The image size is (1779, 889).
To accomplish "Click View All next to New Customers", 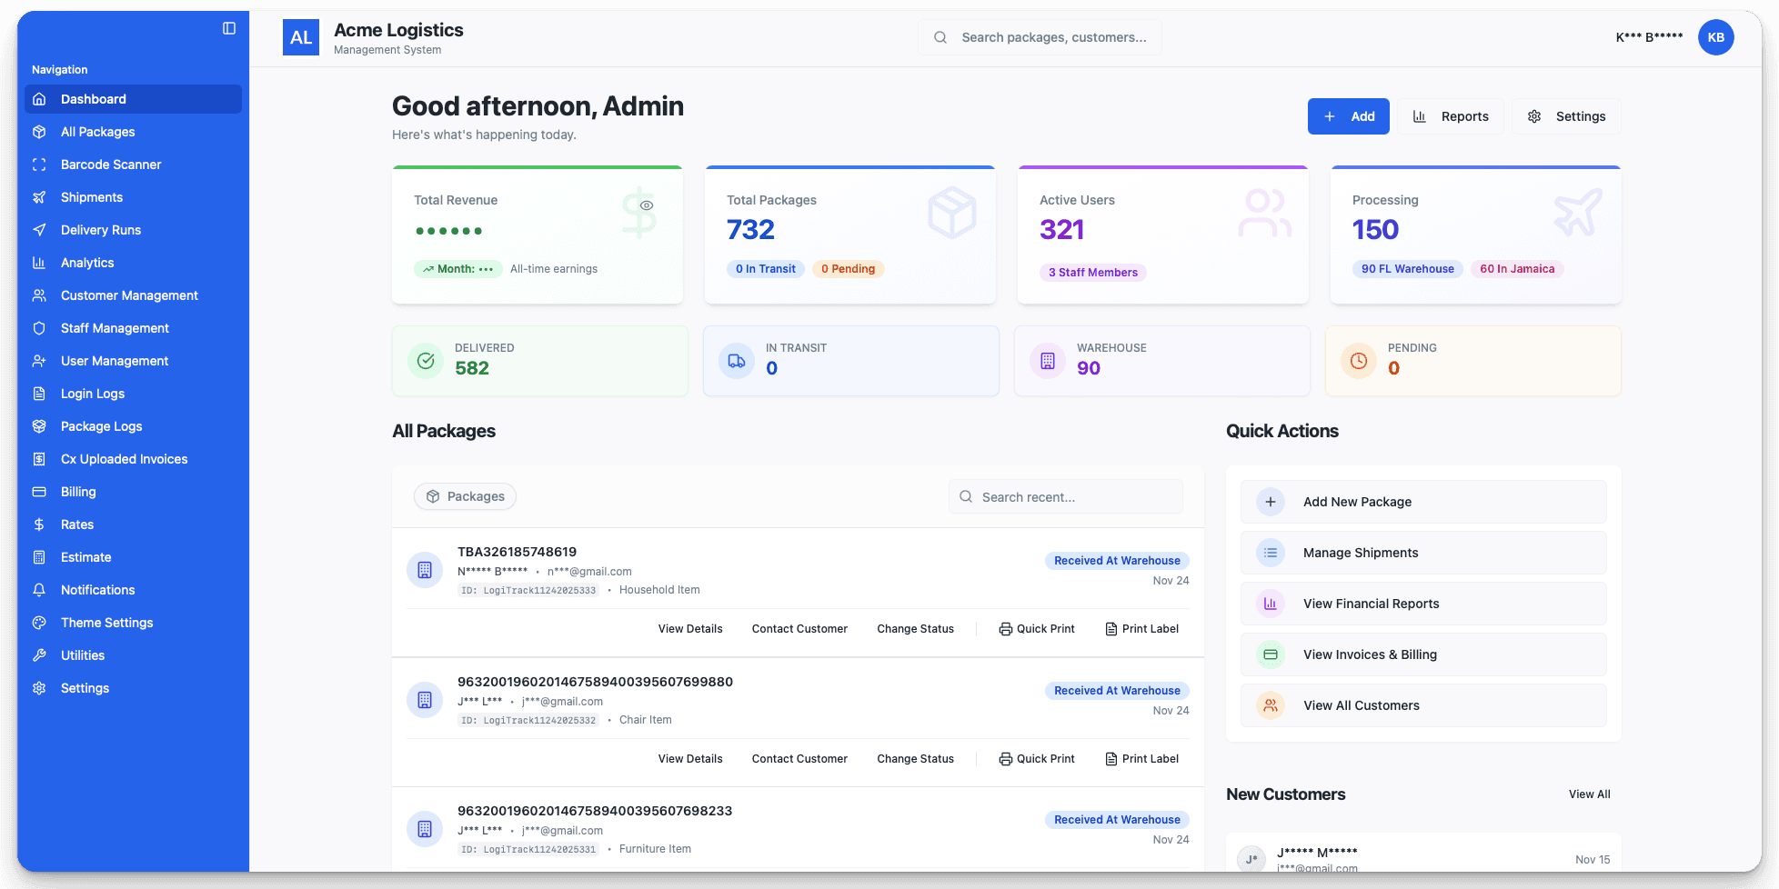I will click(x=1589, y=794).
